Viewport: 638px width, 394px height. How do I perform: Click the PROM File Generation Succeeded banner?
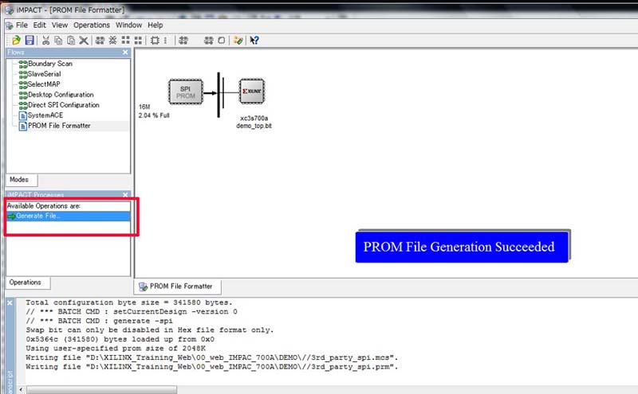462,247
